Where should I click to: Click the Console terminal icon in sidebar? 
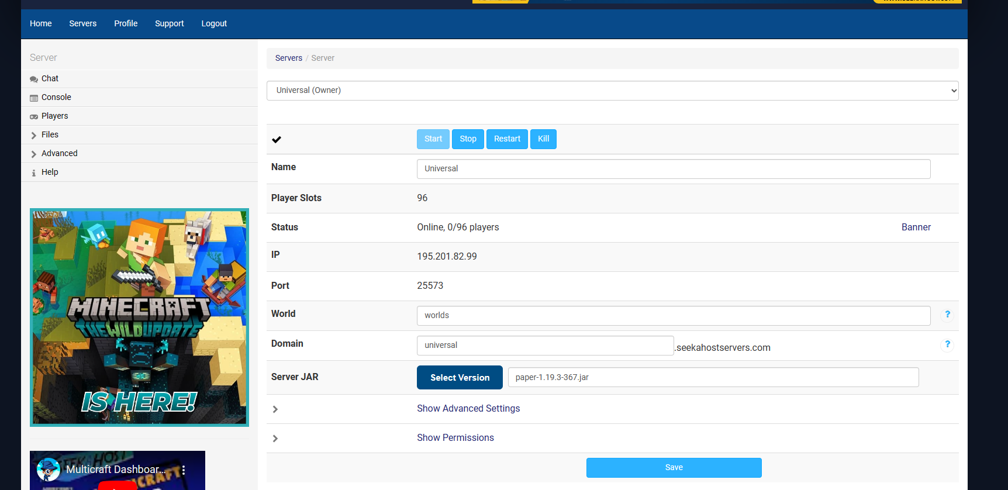(x=34, y=98)
